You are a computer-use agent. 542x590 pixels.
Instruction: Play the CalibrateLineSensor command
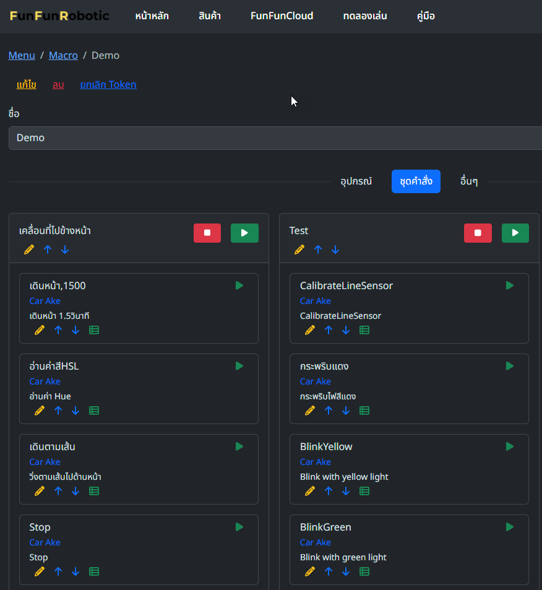pyautogui.click(x=510, y=285)
